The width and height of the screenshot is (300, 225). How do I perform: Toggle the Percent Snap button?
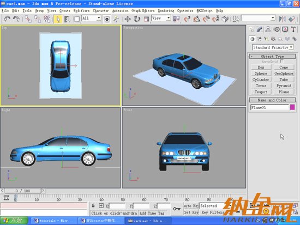click(206, 19)
